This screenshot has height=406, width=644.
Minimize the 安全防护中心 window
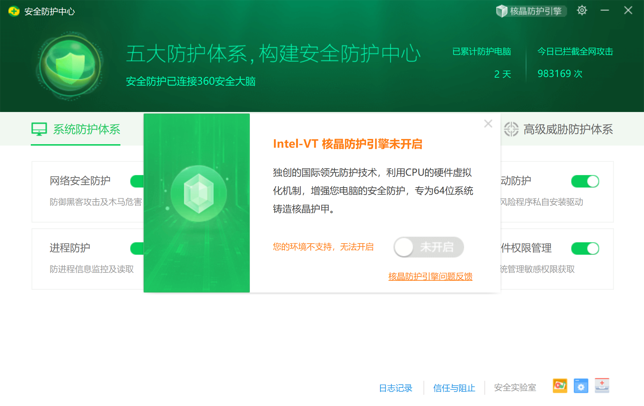605,10
